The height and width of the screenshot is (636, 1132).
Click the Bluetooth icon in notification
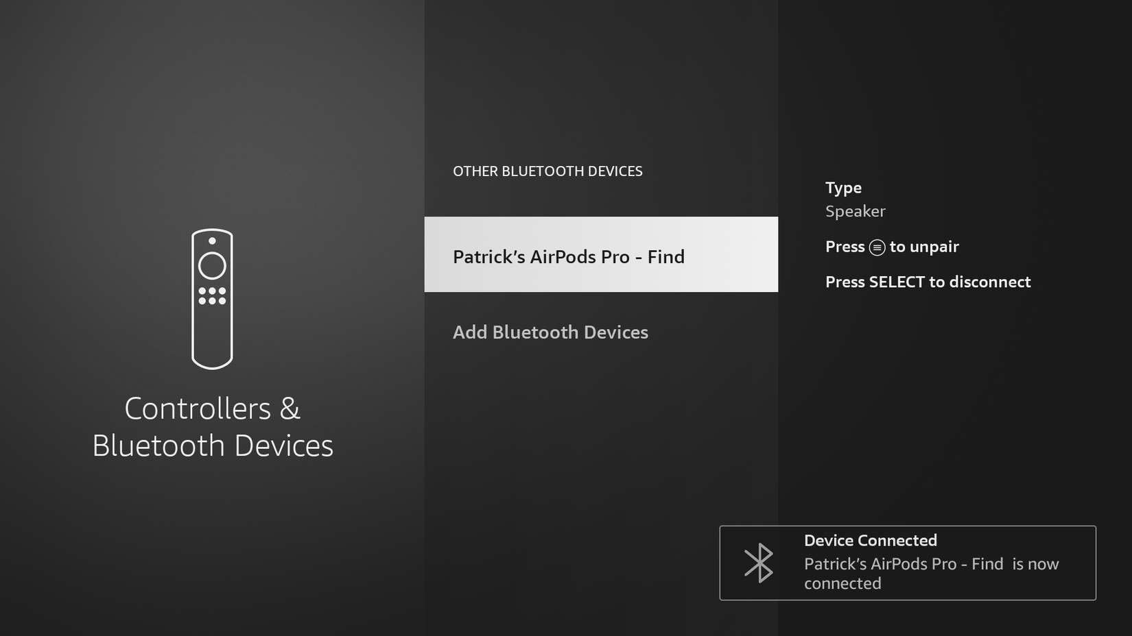(x=759, y=563)
